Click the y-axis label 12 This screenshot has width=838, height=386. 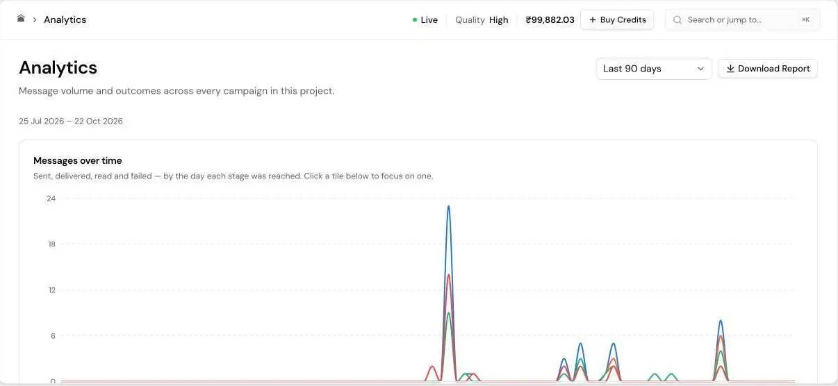51,290
